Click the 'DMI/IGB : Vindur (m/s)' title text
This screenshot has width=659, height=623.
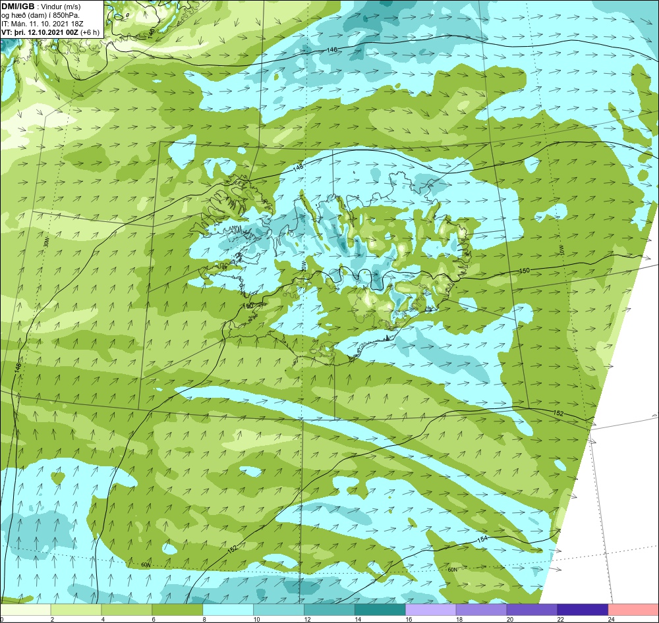click(41, 7)
